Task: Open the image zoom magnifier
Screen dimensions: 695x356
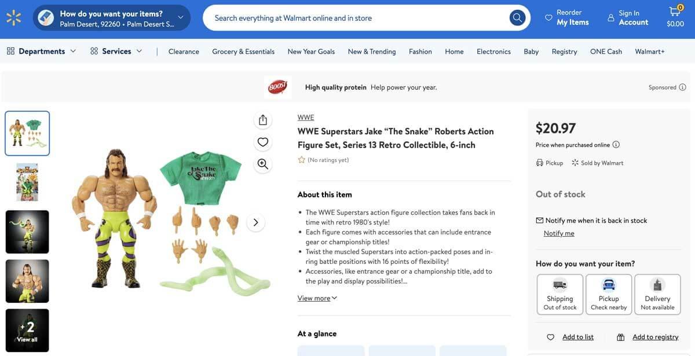Action: (x=261, y=163)
